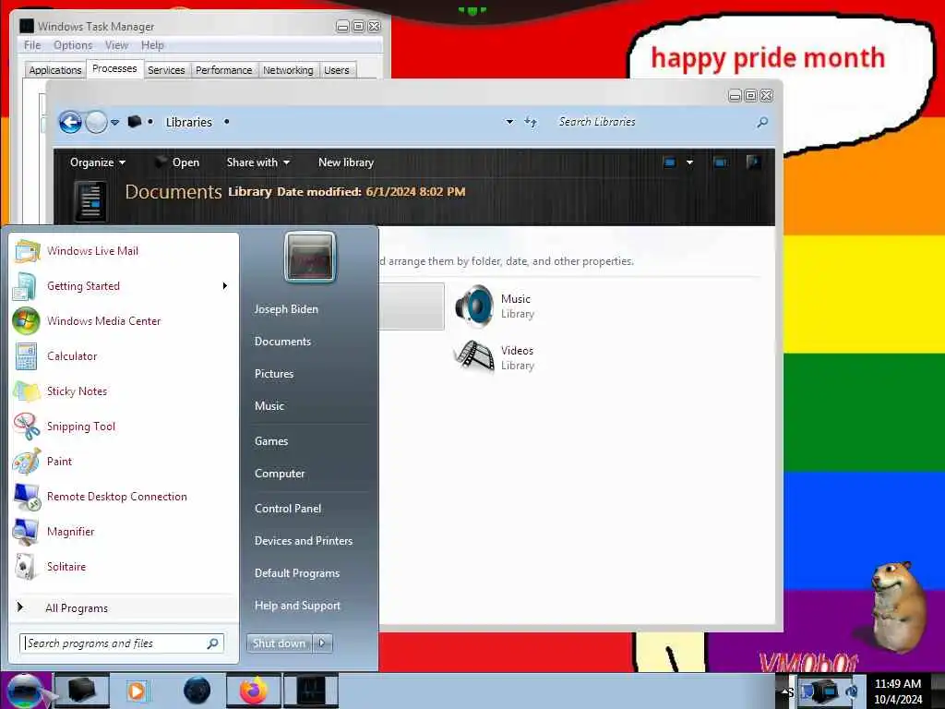Open the blue globe taskbar app
Viewport: 945px width, 709px height.
pyautogui.click(x=197, y=691)
